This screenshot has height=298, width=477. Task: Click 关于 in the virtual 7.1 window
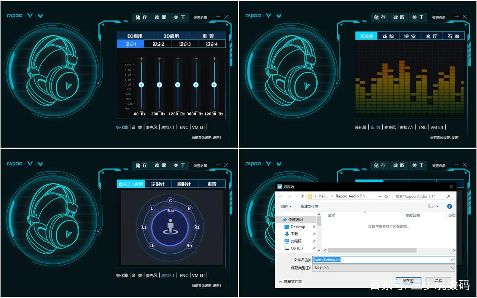click(179, 165)
